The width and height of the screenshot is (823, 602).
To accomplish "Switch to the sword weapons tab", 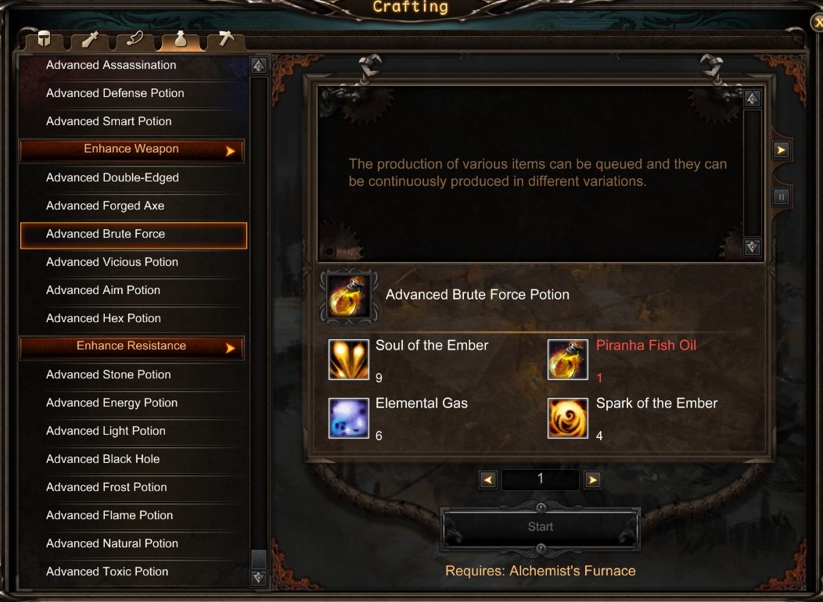I will (90, 40).
